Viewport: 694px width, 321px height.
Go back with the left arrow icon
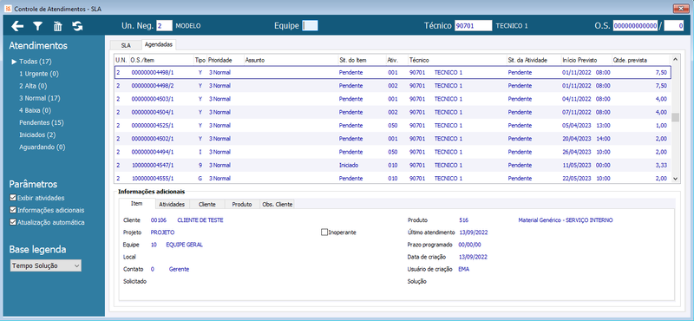tap(17, 27)
